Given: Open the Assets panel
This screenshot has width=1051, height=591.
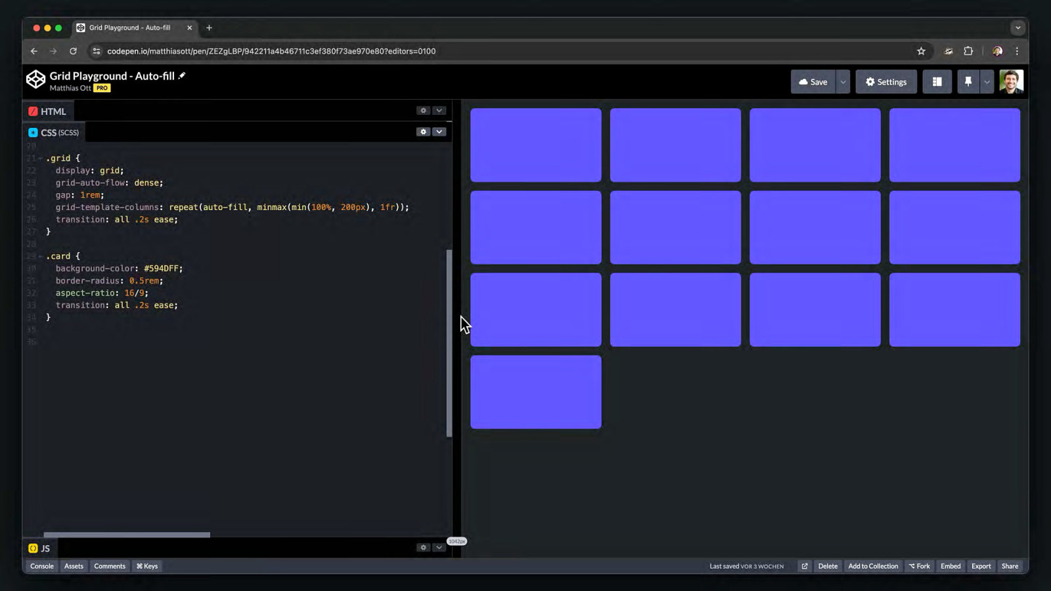Looking at the screenshot, I should [x=74, y=566].
